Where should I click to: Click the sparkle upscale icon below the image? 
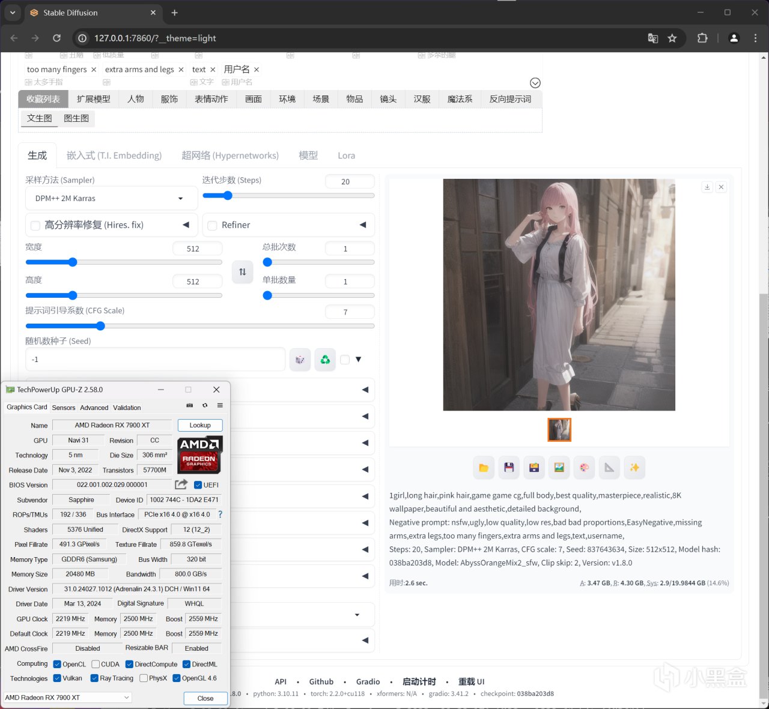pos(634,468)
